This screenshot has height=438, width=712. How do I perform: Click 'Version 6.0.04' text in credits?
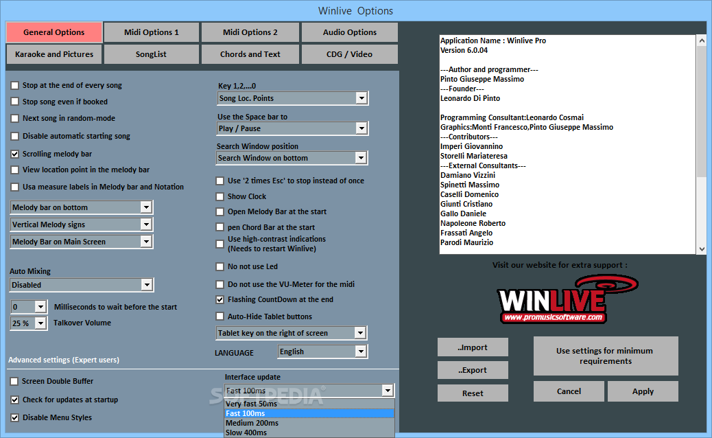point(464,50)
